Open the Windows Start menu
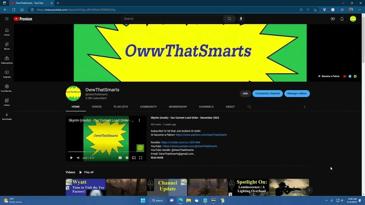365x205 pixels. click(x=143, y=200)
